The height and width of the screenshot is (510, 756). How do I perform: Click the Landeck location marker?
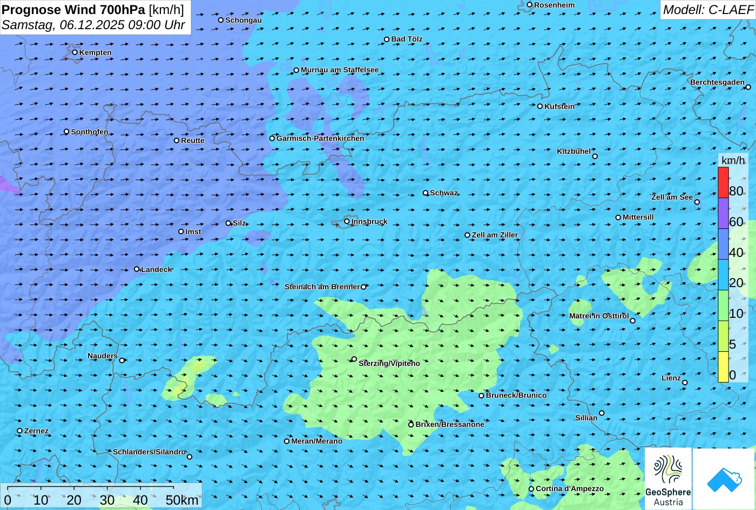point(137,269)
